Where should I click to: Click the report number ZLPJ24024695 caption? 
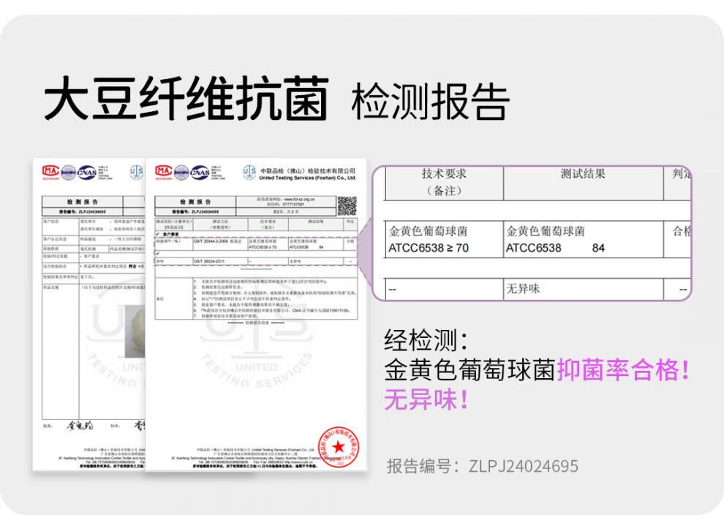pos(482,466)
